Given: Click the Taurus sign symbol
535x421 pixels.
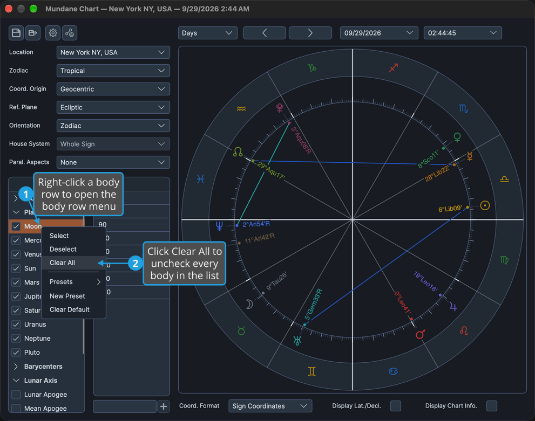Looking at the screenshot, I should coord(241,330).
